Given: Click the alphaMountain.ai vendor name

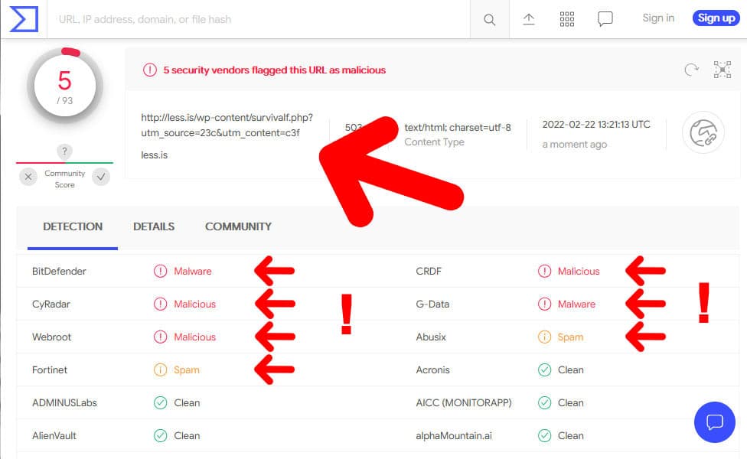Looking at the screenshot, I should (454, 435).
